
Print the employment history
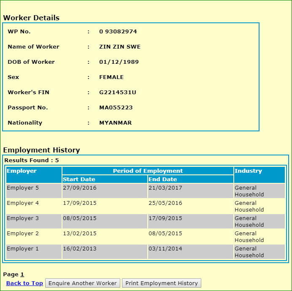pyautogui.click(x=162, y=283)
